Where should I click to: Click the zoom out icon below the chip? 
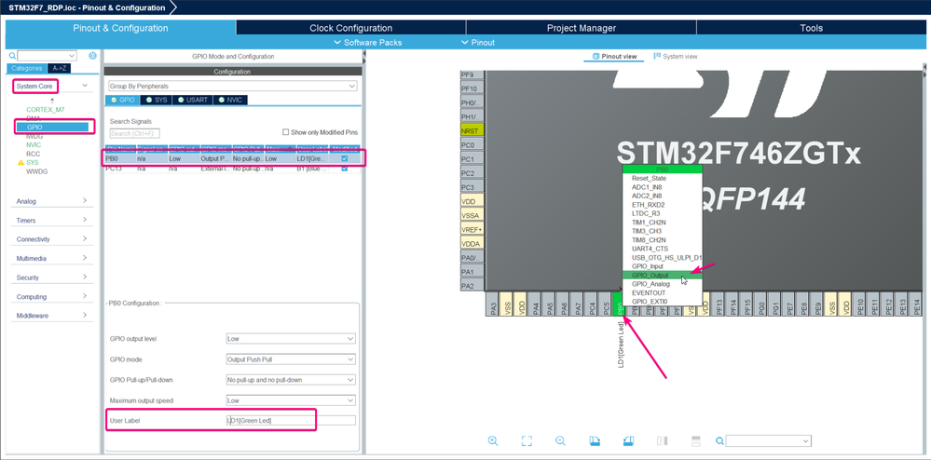(x=560, y=441)
